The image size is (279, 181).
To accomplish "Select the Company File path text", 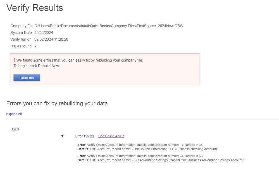I will [109, 26].
